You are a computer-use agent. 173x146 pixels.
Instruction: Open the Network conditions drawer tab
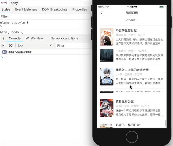(64, 39)
